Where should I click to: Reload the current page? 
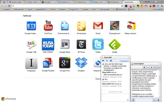tap(9, 6)
